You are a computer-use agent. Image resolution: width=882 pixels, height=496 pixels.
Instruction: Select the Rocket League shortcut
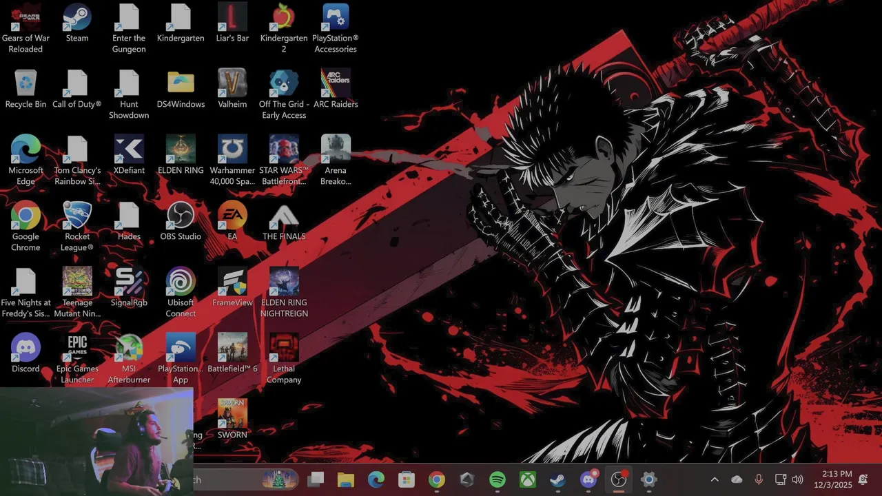point(77,227)
